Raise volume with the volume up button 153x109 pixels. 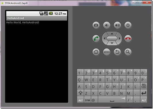click(x=117, y=25)
